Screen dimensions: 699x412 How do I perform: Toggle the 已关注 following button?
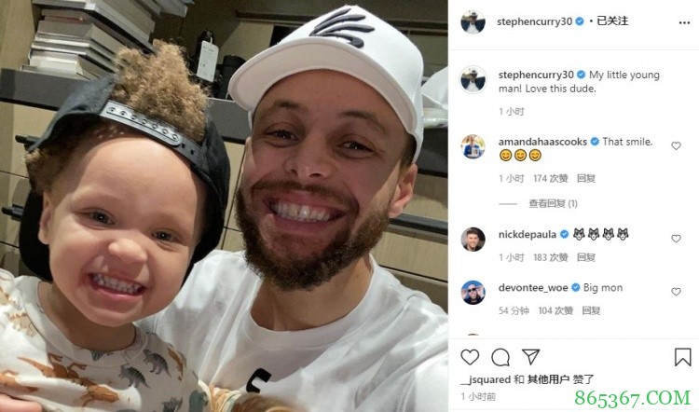(612, 21)
